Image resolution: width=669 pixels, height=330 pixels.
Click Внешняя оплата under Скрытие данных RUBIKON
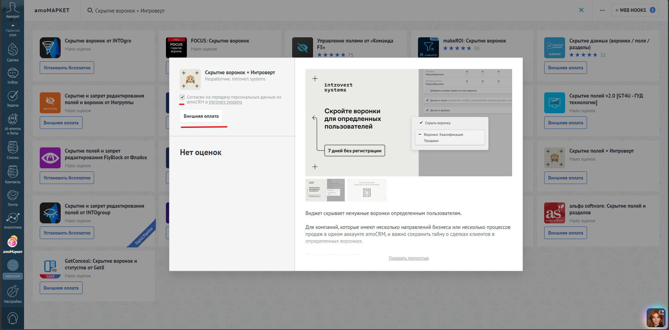pos(565,68)
